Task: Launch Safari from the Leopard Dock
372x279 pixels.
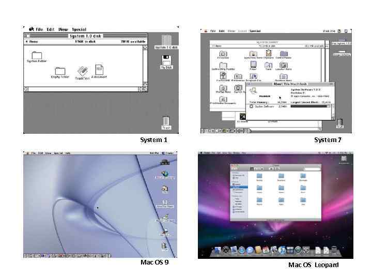Action: 242,250
